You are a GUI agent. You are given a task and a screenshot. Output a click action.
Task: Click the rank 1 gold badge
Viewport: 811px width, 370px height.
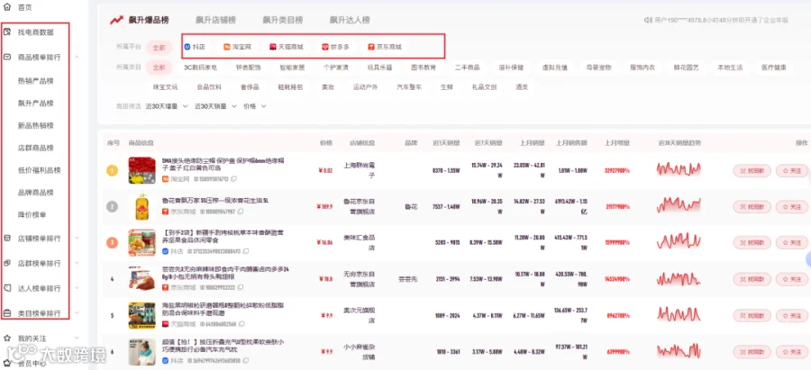(x=113, y=170)
